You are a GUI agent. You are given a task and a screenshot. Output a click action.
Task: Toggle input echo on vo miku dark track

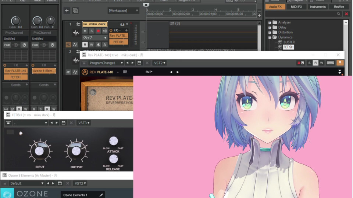(105, 31)
